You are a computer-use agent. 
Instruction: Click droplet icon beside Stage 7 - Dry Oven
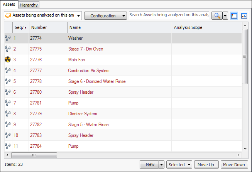[x=8, y=49]
